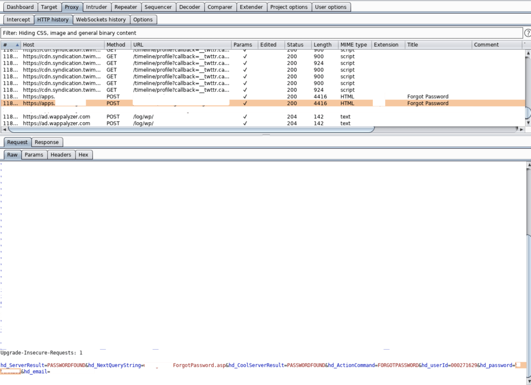The image size is (531, 385).
Task: Click Params checkmark in last wappalyzer row
Action: click(245, 123)
